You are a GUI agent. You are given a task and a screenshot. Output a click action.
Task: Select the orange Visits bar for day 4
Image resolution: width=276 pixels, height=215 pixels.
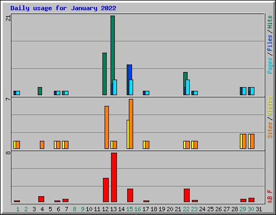click(x=42, y=145)
